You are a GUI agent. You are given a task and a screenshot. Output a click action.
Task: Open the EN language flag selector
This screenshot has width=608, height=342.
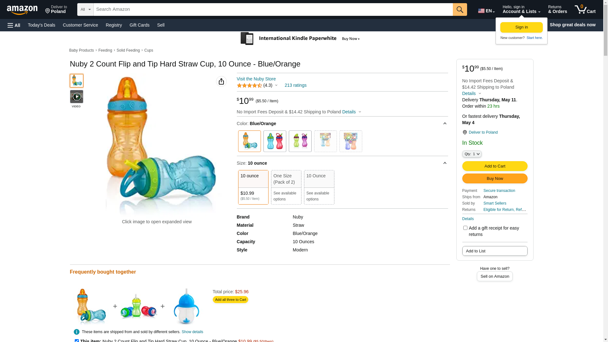point(486,11)
